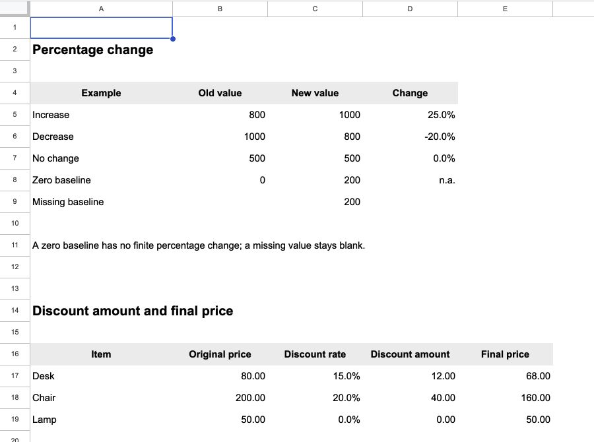Image resolution: width=594 pixels, height=442 pixels.
Task: Click the 'Percentage change' heading
Action: point(93,49)
